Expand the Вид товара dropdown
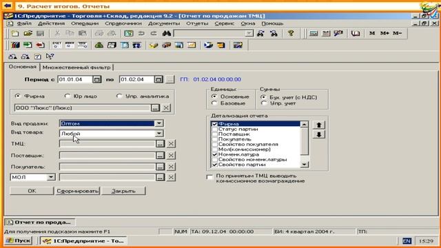The height and width of the screenshot is (248, 441). point(159,133)
